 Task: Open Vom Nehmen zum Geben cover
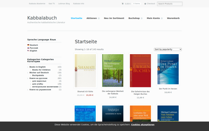168,113
